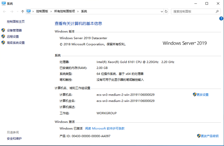
Task: Click the system window title icon
Action: [x=4, y=3]
